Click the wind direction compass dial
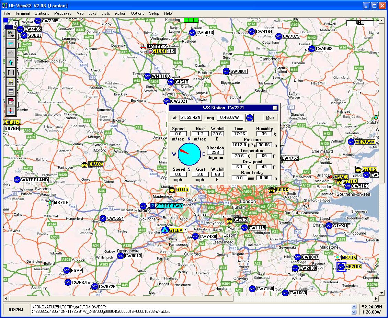388x318 pixels. [x=189, y=154]
